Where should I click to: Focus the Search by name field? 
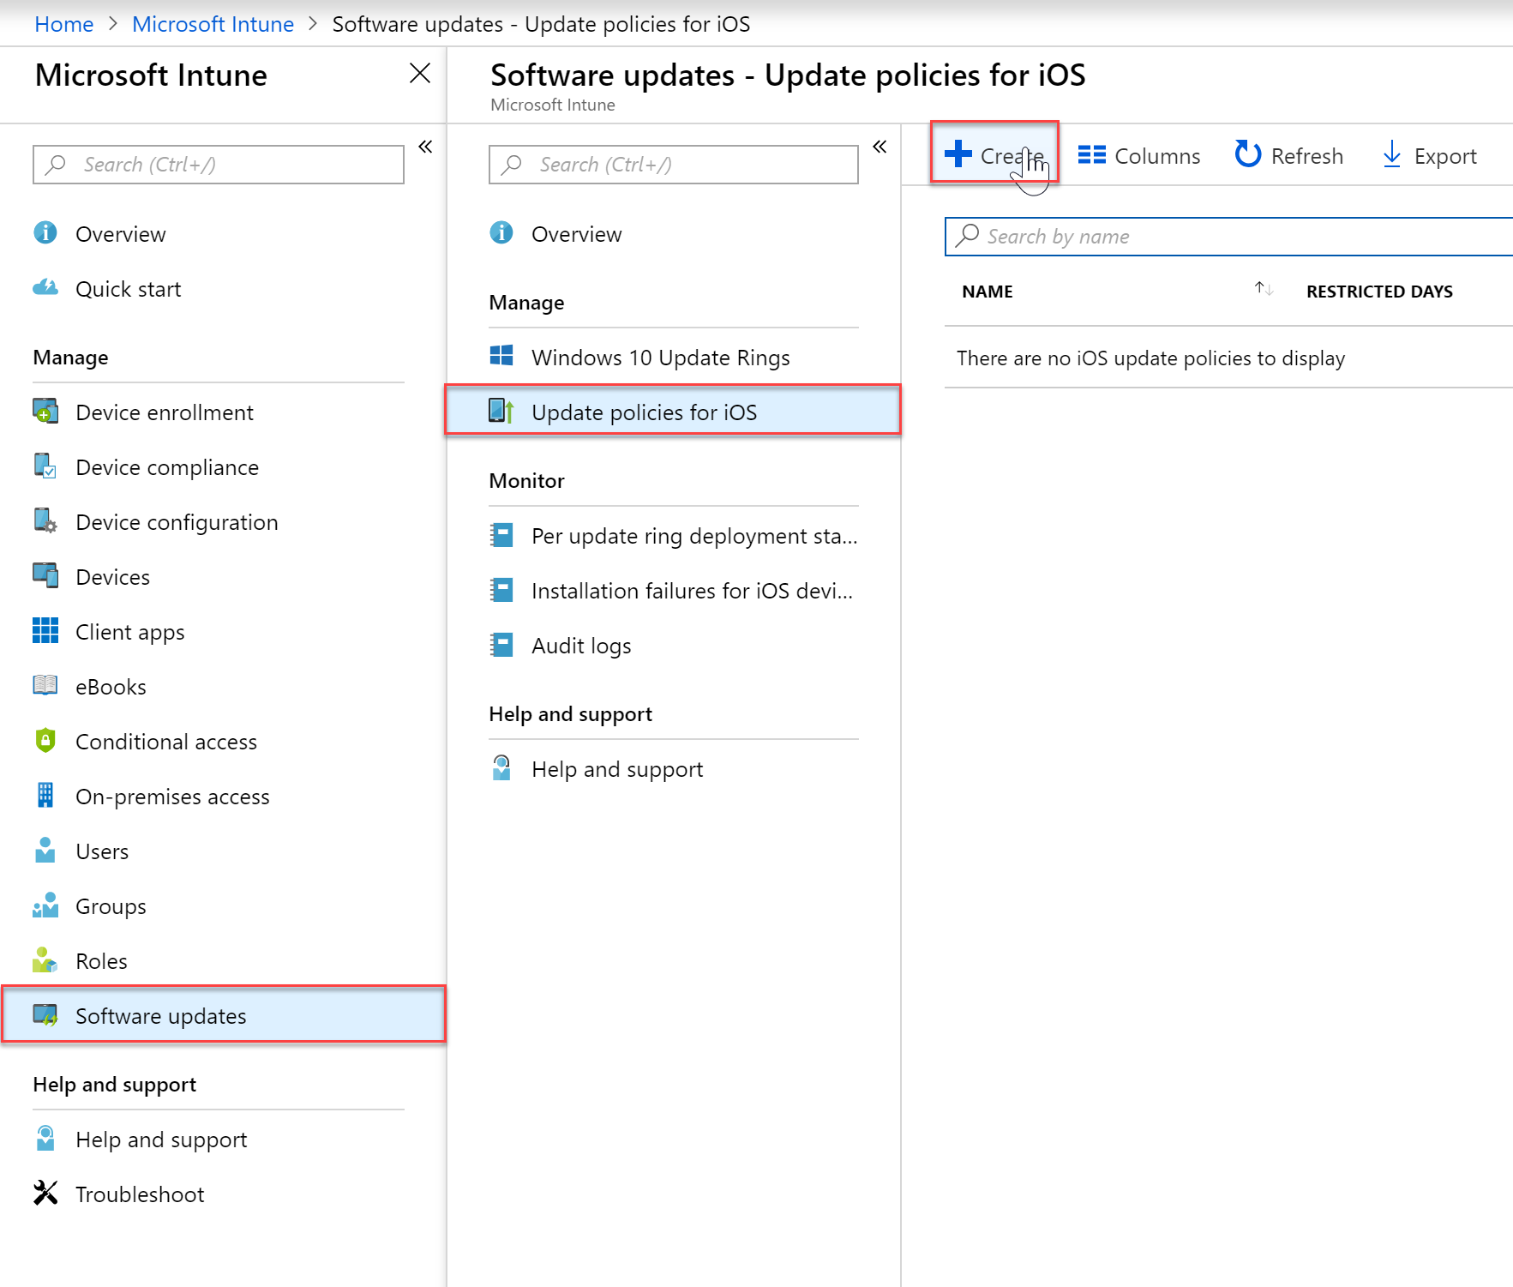pyautogui.click(x=1228, y=237)
